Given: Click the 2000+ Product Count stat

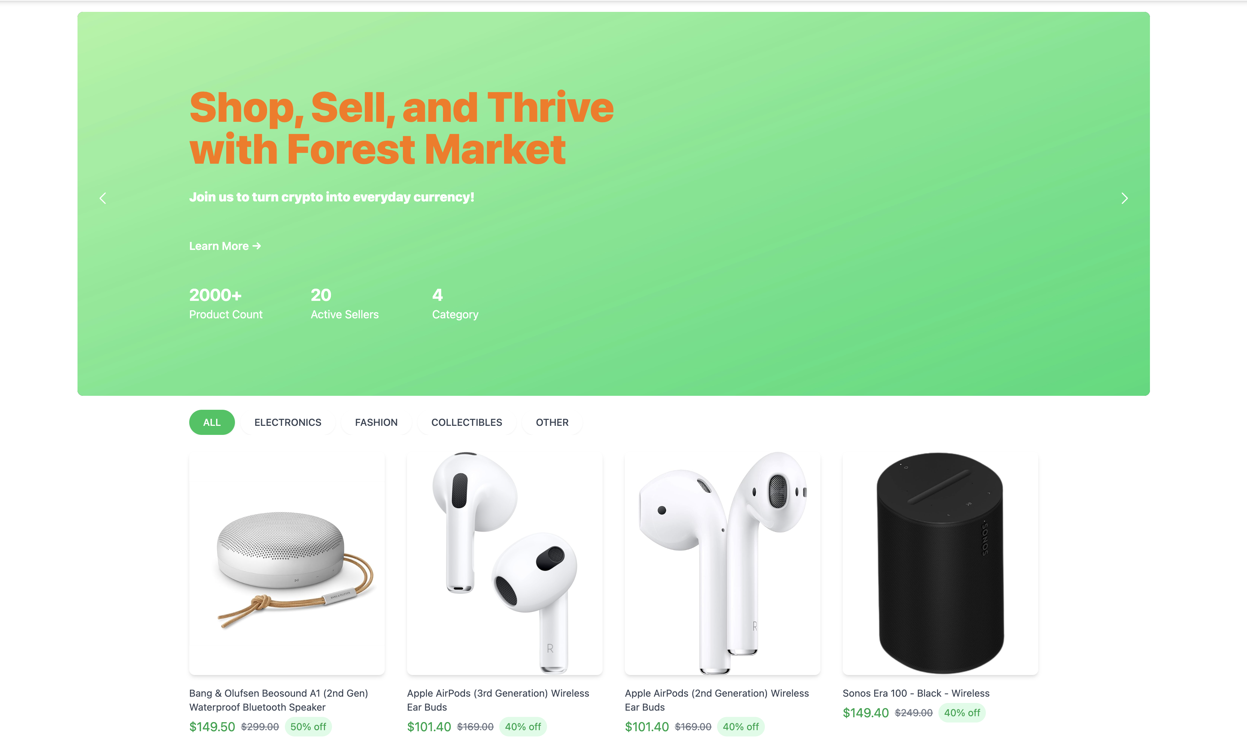Looking at the screenshot, I should point(226,304).
